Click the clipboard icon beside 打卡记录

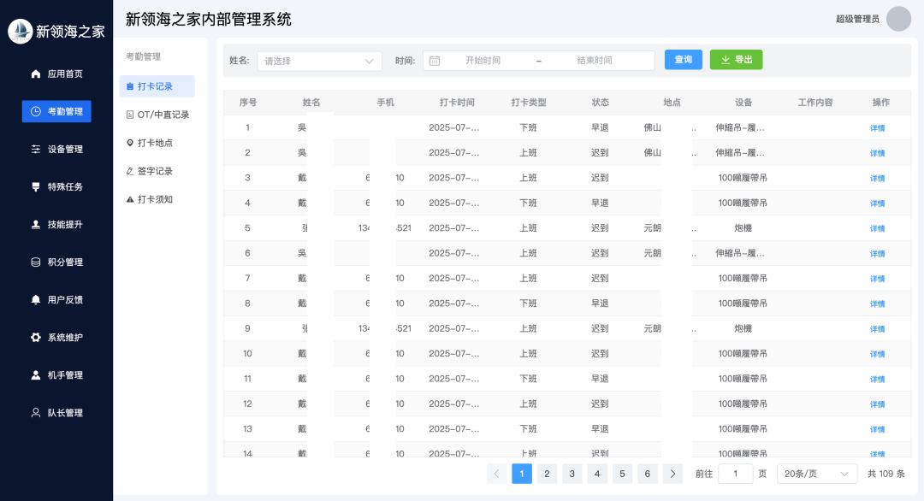130,86
